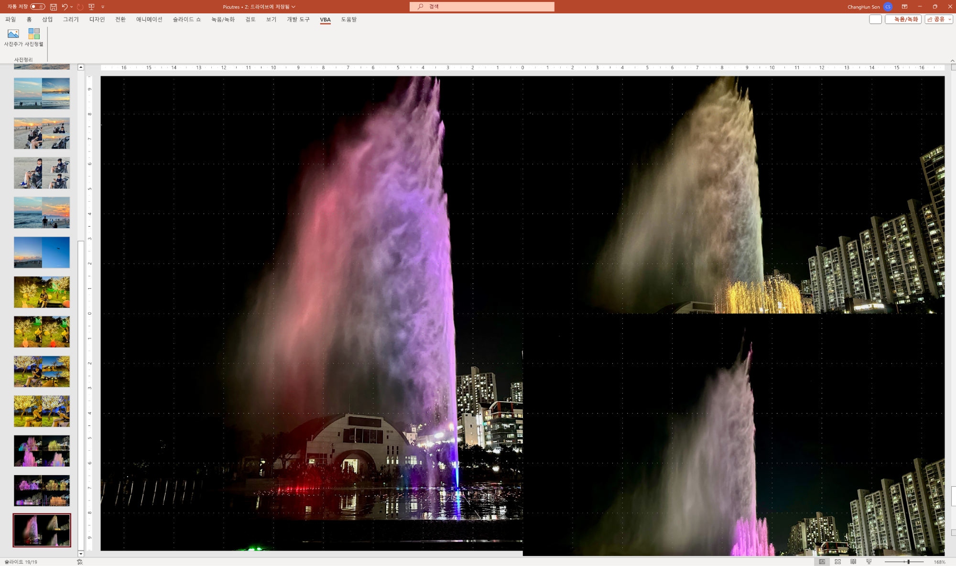956x566 pixels.
Task: Click the ChangHun Son account avatar
Action: tap(888, 7)
